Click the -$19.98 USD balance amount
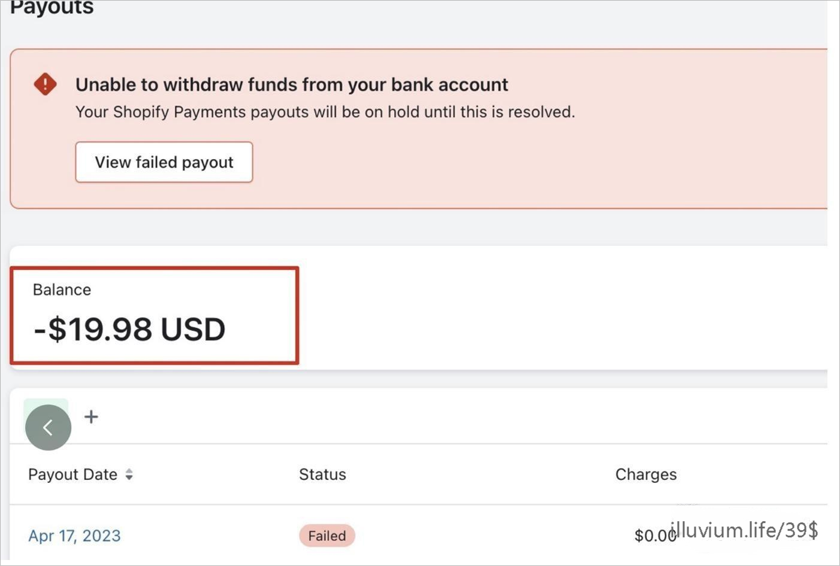 tap(129, 329)
